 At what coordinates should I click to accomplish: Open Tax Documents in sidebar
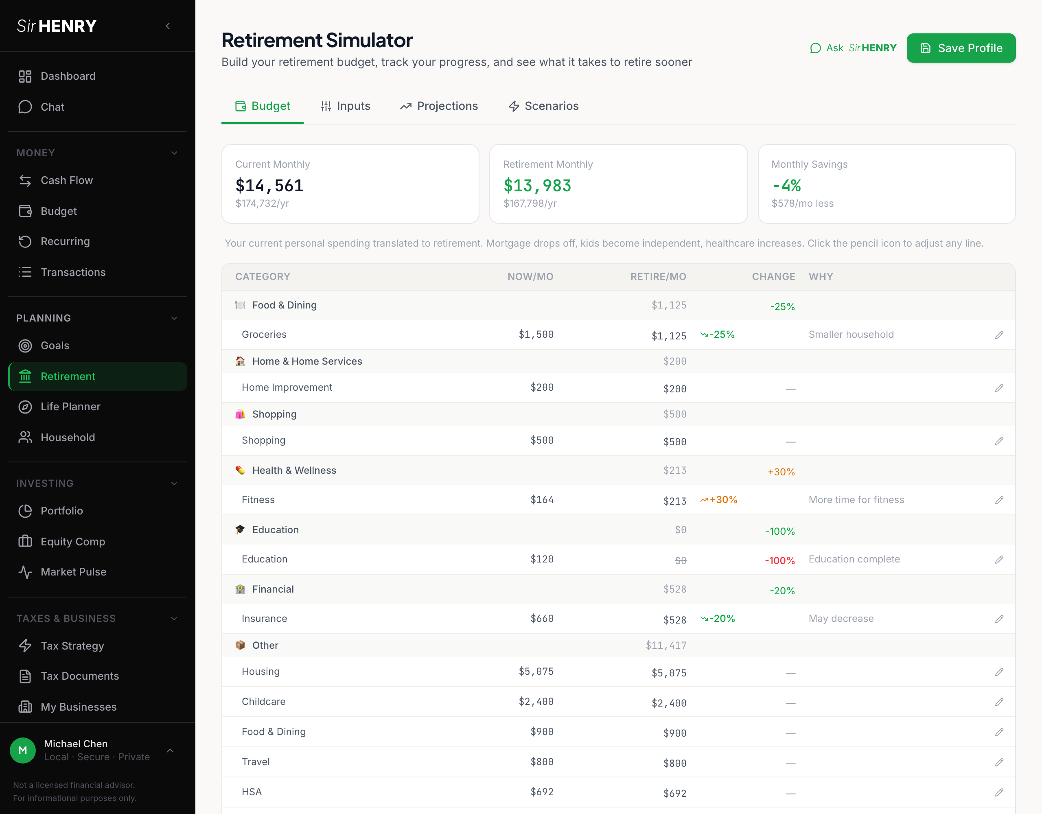pyautogui.click(x=79, y=676)
